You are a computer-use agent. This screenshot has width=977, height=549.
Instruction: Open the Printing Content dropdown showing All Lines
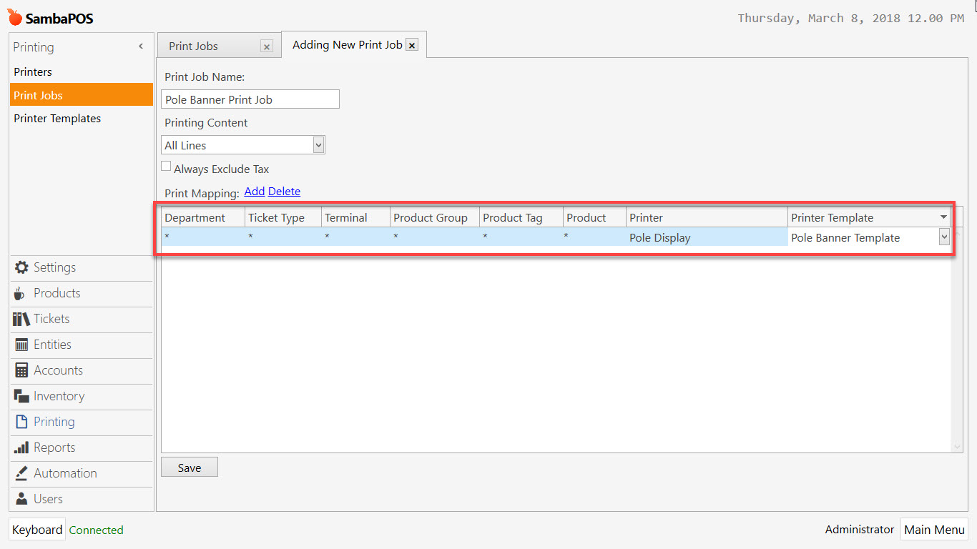pos(318,144)
